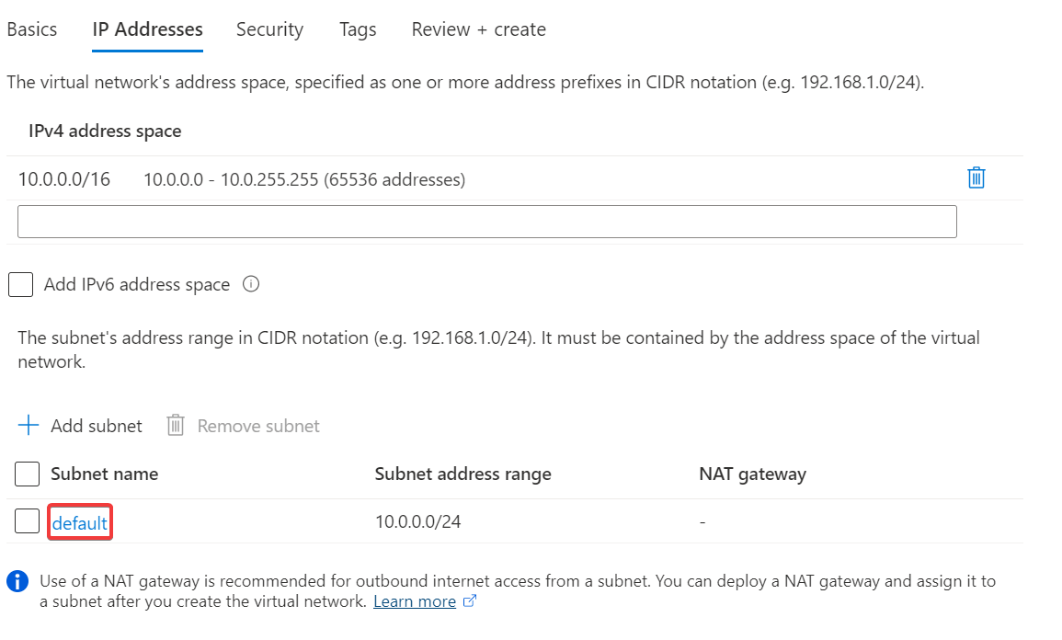Follow the Learn more link

[x=414, y=601]
